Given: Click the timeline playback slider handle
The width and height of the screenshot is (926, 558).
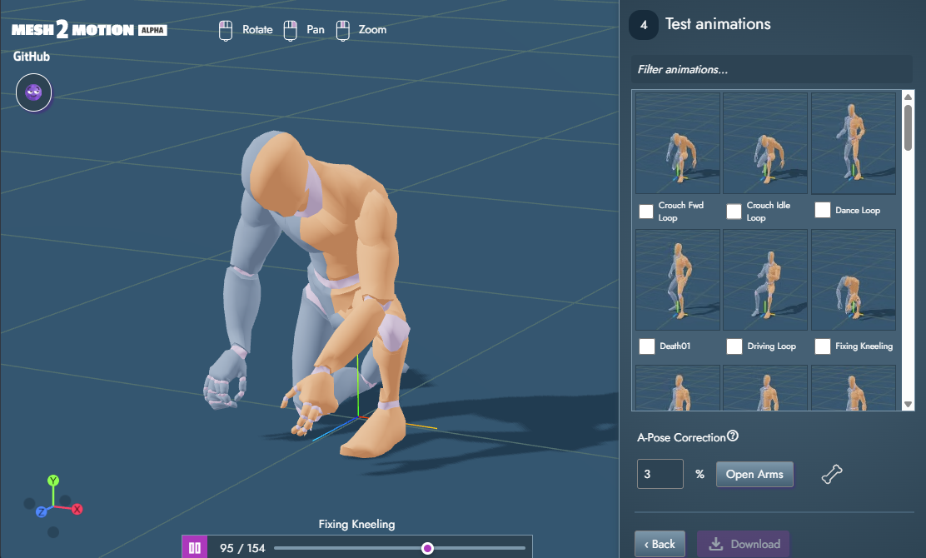Looking at the screenshot, I should tap(427, 547).
